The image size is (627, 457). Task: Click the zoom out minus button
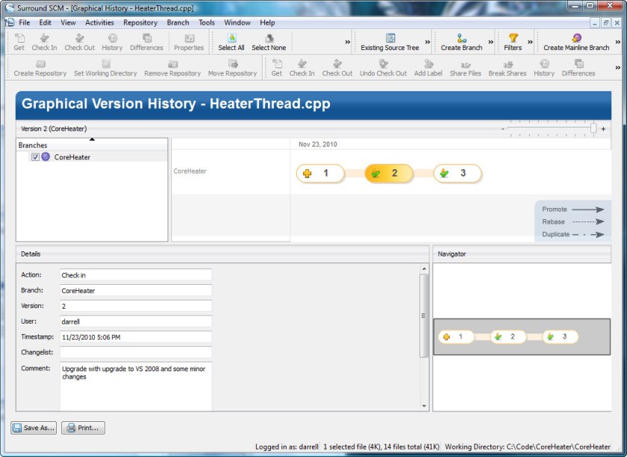(502, 129)
